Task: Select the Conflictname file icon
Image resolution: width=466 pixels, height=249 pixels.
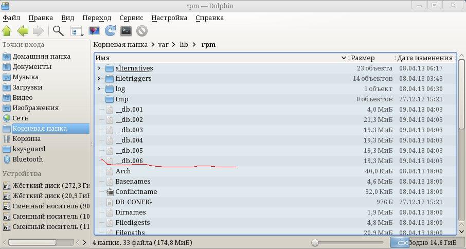Action: (x=110, y=192)
